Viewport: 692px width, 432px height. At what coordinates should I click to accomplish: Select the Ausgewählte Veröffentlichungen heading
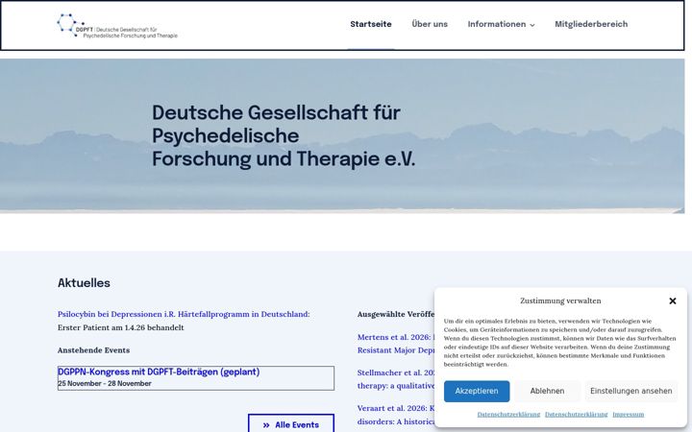[x=396, y=314]
